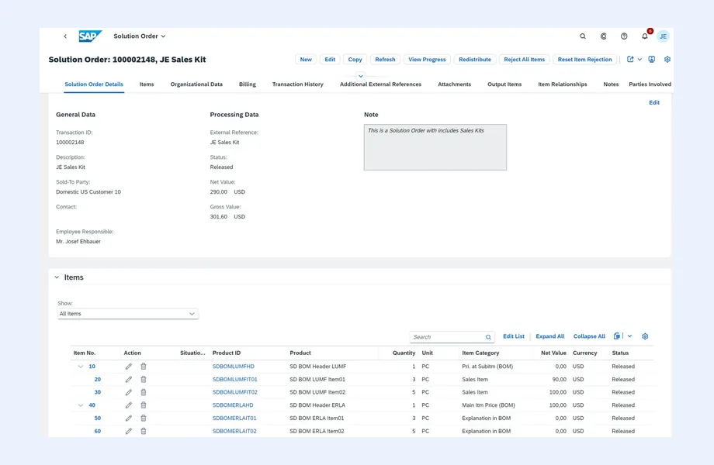Switch to the Items tab
This screenshot has width=714, height=465.
tap(147, 84)
